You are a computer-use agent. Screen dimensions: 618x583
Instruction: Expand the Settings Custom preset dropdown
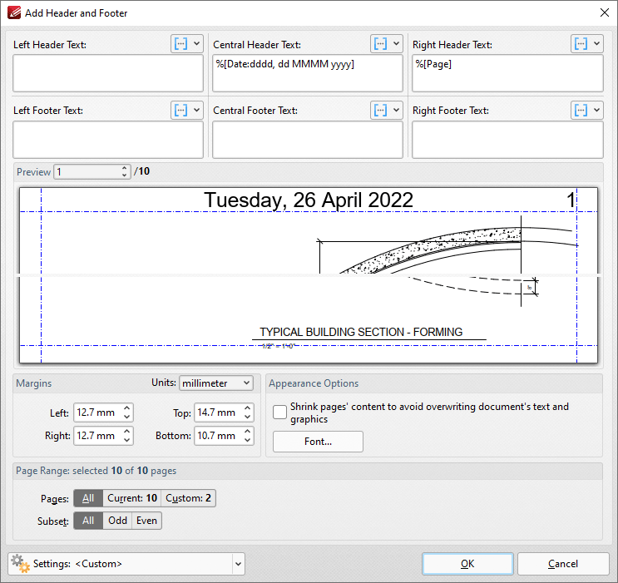[239, 564]
